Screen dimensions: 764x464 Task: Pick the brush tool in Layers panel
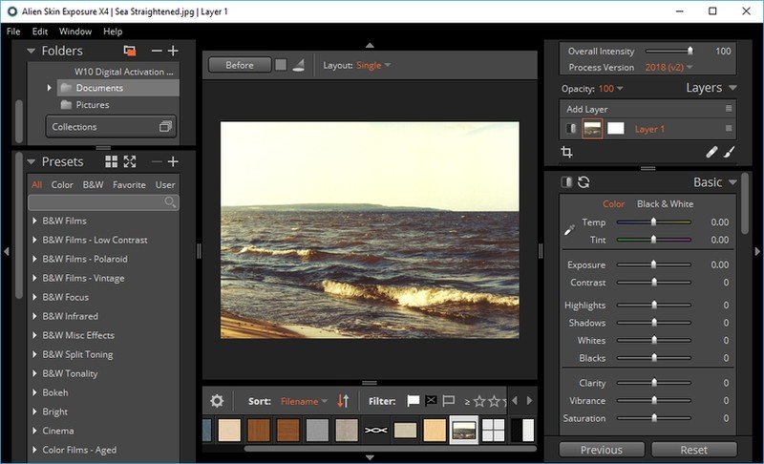tap(728, 152)
